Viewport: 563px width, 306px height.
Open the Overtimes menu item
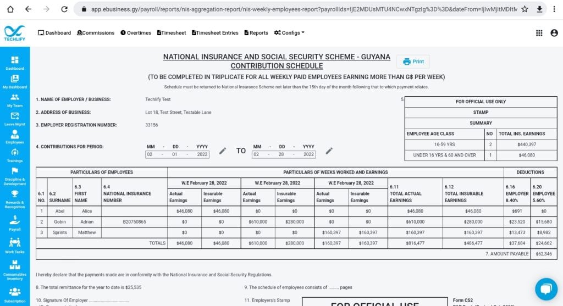[136, 32]
